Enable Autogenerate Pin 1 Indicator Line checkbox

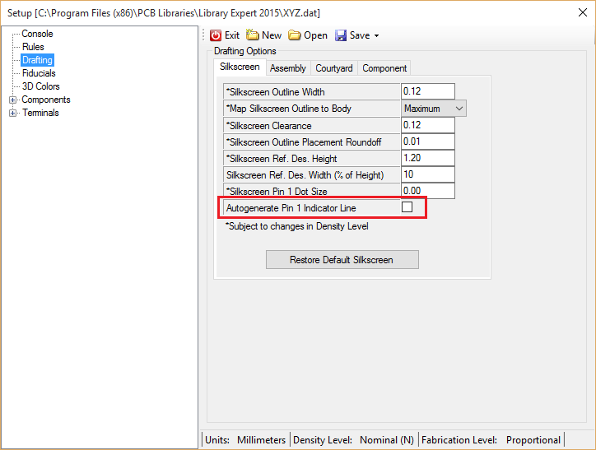(407, 207)
